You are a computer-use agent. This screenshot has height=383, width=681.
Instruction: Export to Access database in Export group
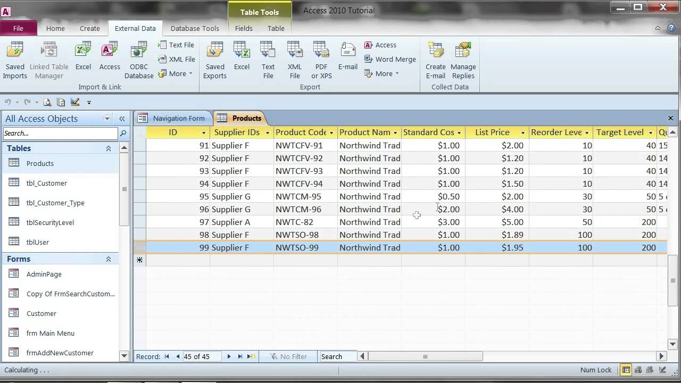point(380,45)
